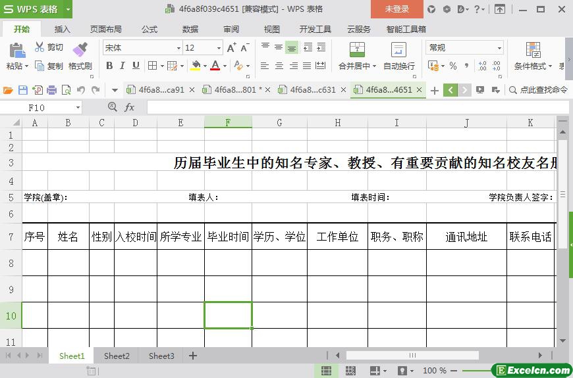Click the fx insert function icon

click(129, 107)
